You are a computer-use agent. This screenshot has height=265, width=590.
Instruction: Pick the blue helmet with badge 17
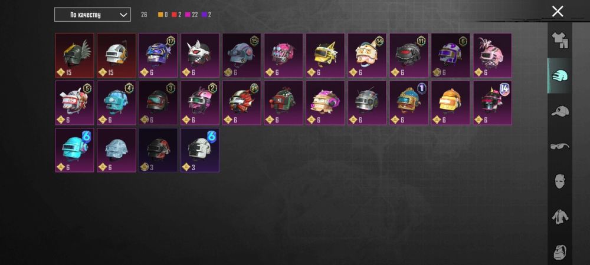pyautogui.click(x=158, y=55)
